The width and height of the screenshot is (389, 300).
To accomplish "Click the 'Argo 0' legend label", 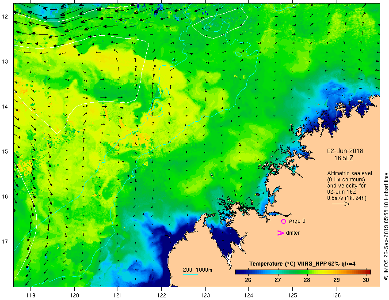I will (297, 221).
